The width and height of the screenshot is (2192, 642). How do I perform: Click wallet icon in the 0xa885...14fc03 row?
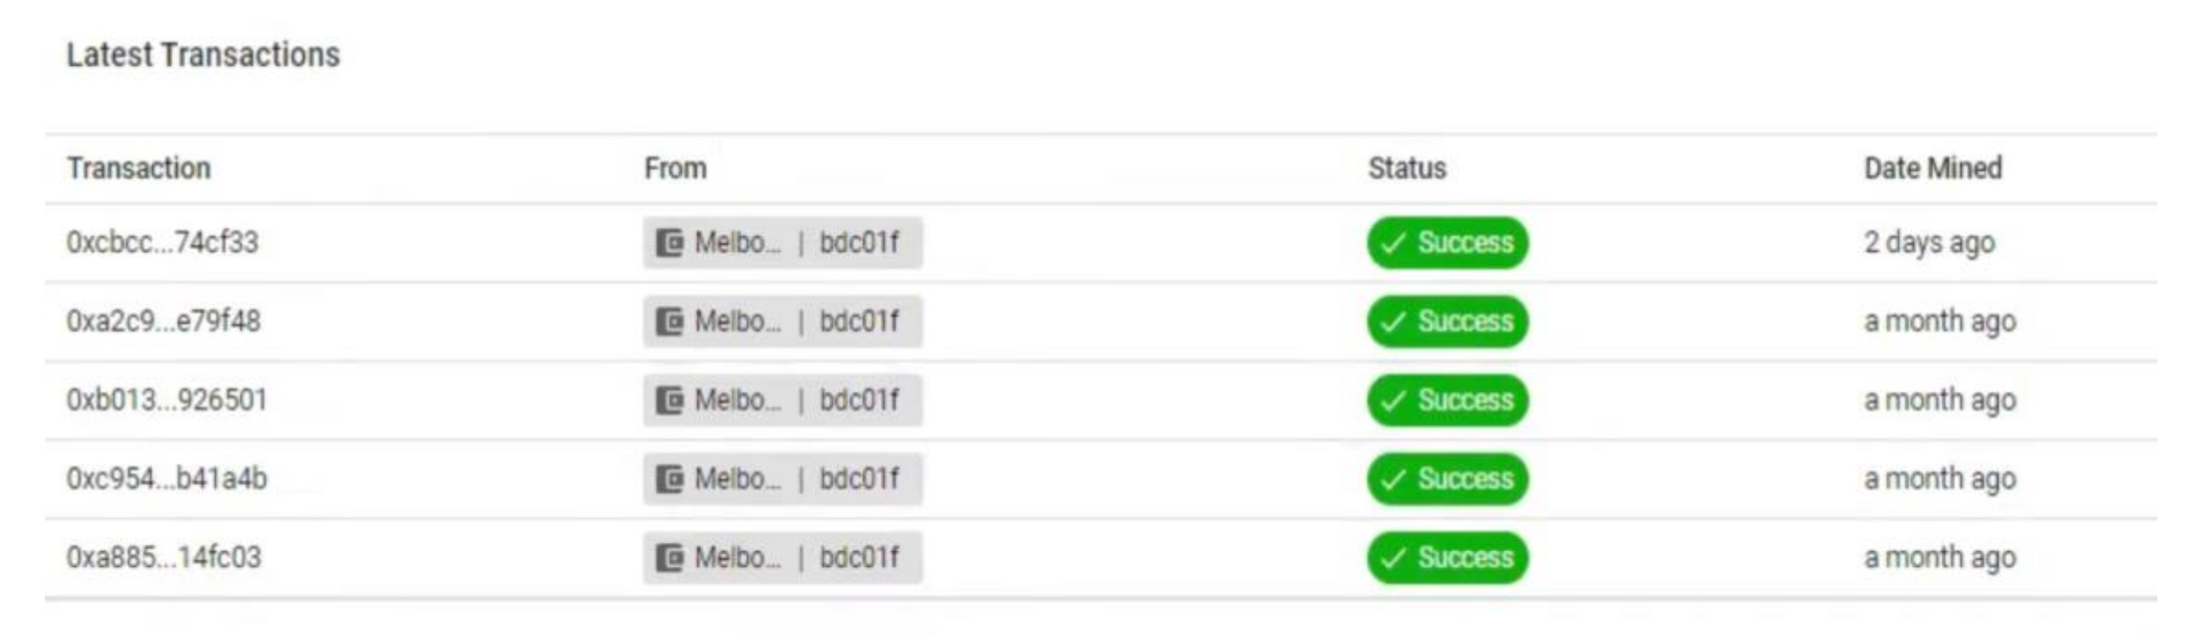[670, 559]
